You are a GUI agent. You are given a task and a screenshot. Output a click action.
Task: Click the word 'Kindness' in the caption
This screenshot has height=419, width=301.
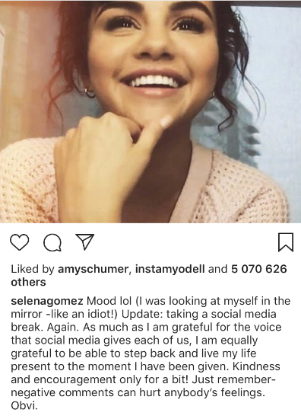(x=256, y=366)
